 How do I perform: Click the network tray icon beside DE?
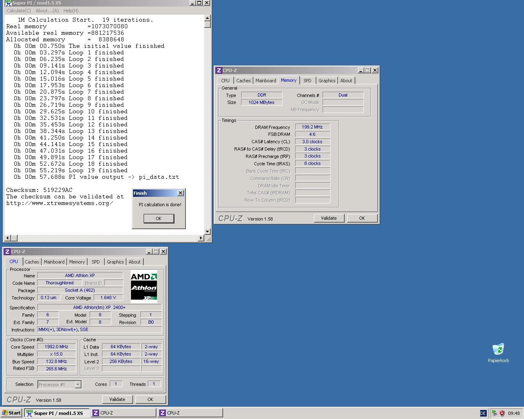click(x=495, y=413)
